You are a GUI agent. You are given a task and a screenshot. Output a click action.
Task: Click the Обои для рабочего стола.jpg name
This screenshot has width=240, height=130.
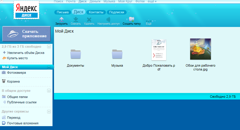point(201,67)
